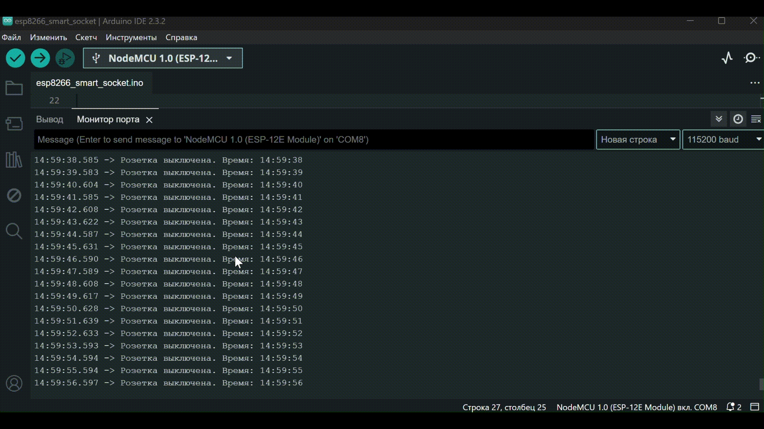Open the NodeMCU 1.0 board selector dropdown

[x=162, y=58]
